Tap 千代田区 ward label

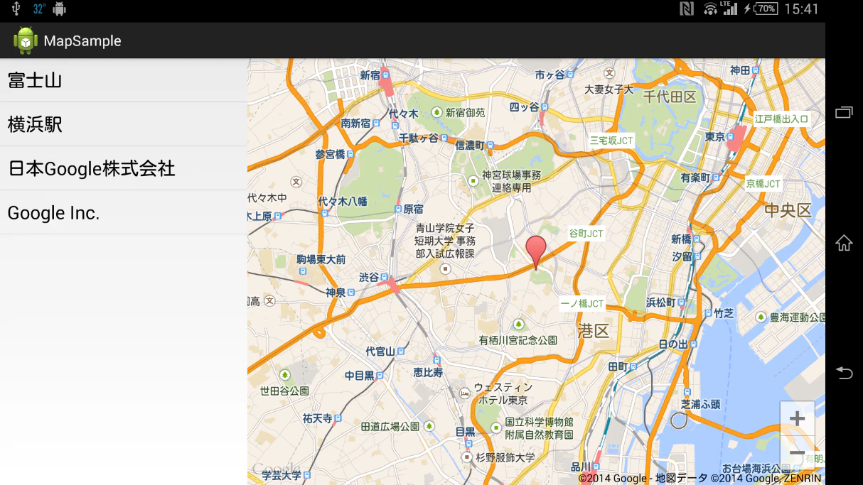[670, 96]
